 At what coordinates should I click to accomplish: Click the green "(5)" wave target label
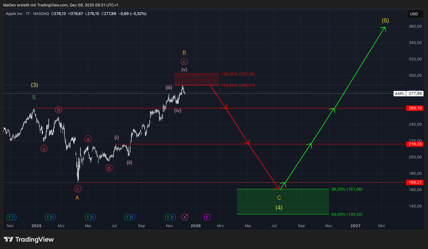385,20
